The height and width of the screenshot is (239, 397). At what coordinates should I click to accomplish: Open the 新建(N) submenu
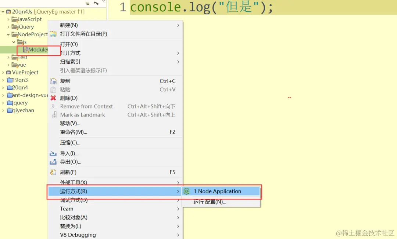tap(115, 25)
